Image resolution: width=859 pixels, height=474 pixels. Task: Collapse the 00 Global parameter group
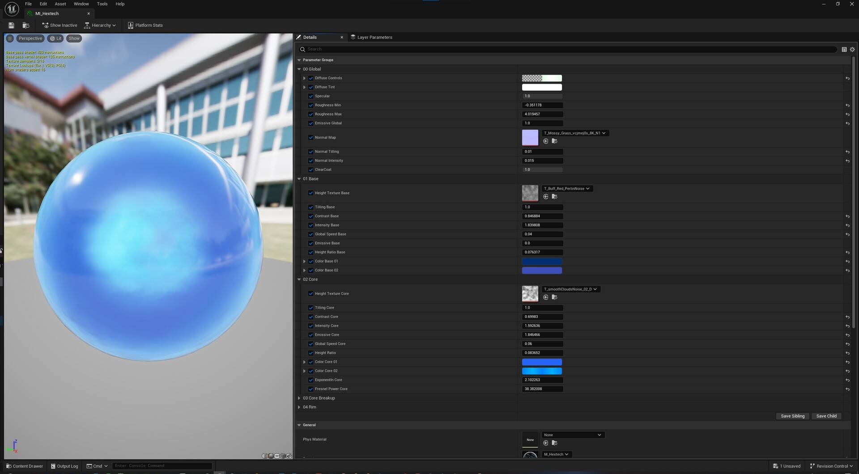pyautogui.click(x=299, y=69)
